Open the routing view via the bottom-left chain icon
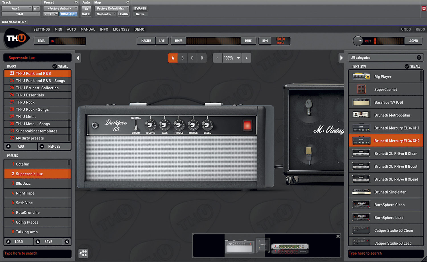 (83, 253)
